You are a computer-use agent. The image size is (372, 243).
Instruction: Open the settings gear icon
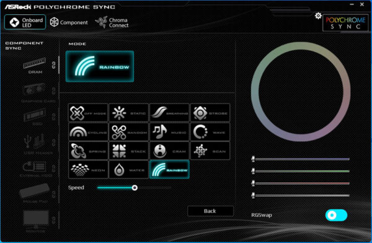318,16
